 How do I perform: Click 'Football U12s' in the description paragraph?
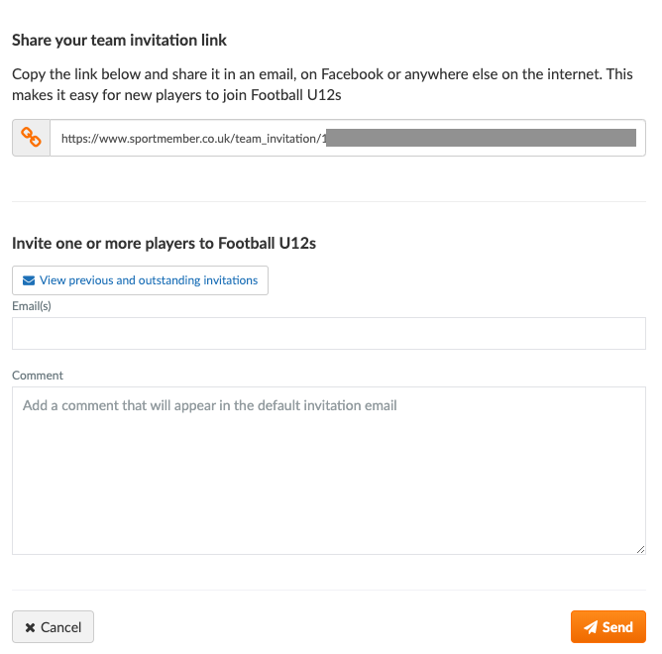[296, 95]
